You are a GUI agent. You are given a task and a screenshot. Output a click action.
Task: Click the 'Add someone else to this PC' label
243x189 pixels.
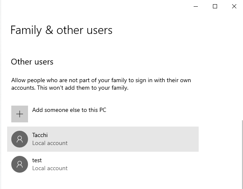pos(69,110)
